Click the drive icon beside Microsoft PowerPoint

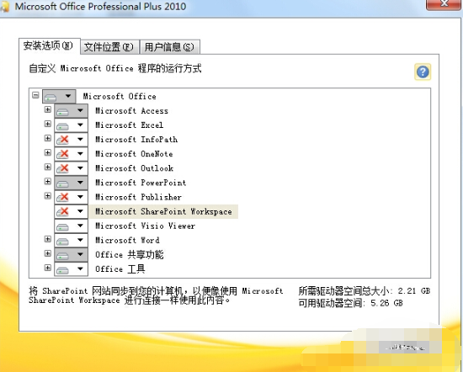click(62, 184)
